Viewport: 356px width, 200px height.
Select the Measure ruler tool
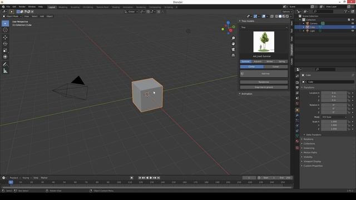pos(5,71)
